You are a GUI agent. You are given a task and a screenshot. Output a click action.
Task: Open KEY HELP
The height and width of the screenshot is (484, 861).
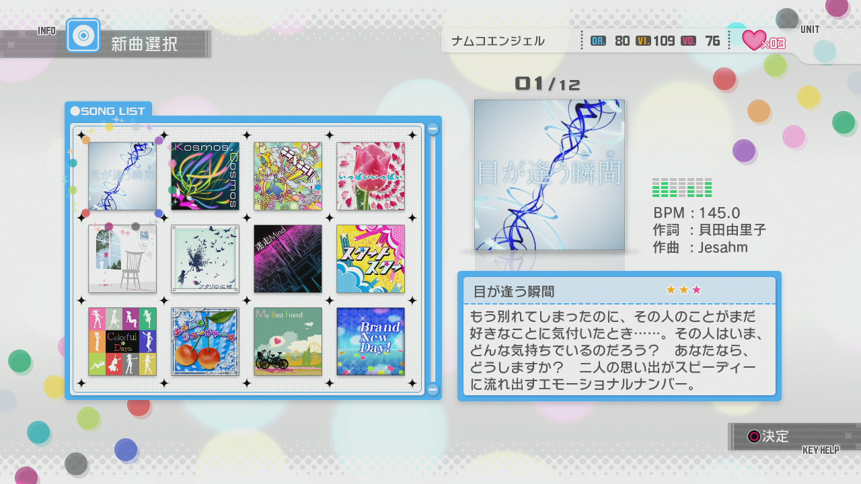click(821, 450)
